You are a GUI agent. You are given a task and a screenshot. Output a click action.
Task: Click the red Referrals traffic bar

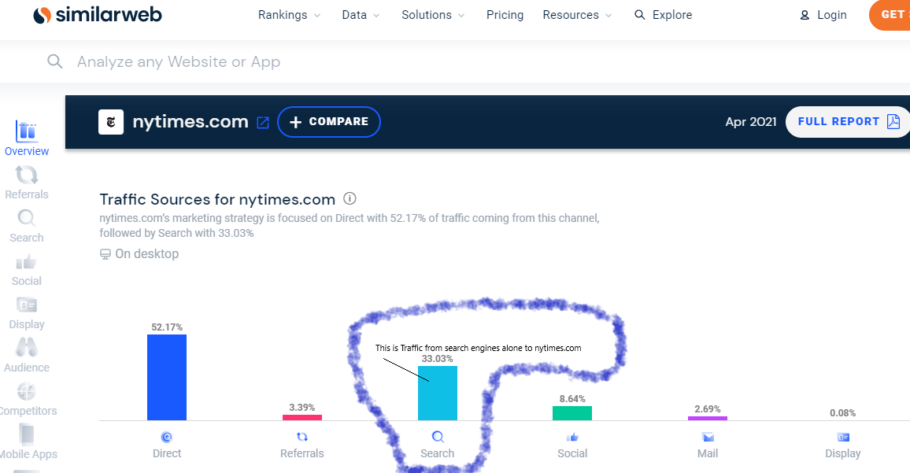coord(301,417)
